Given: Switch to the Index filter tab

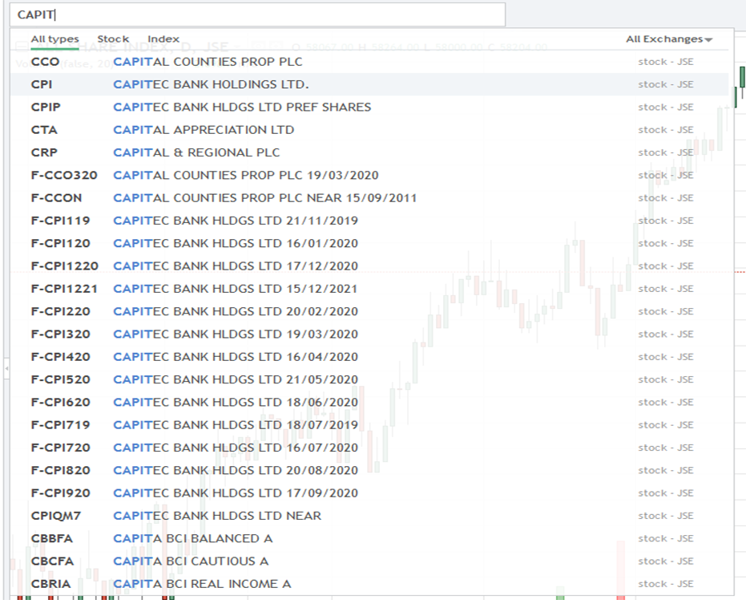Looking at the screenshot, I should (163, 39).
